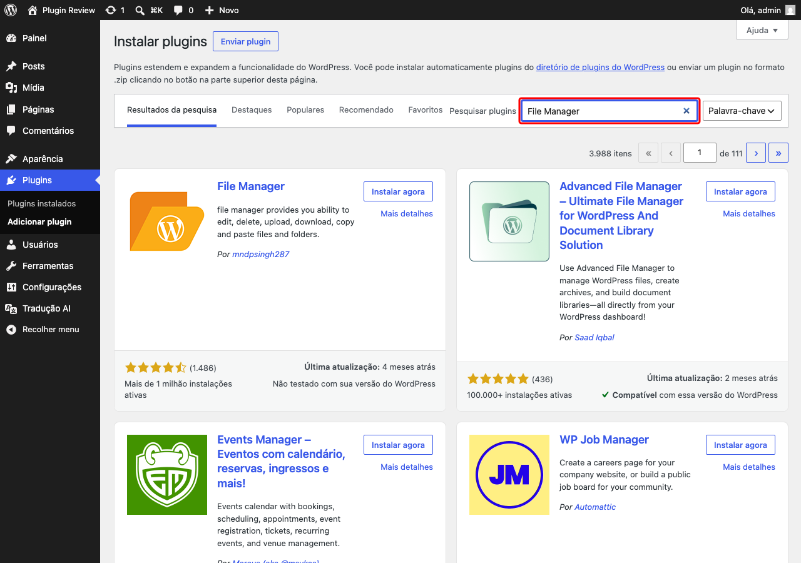Click the Posts pin icon

pos(11,66)
